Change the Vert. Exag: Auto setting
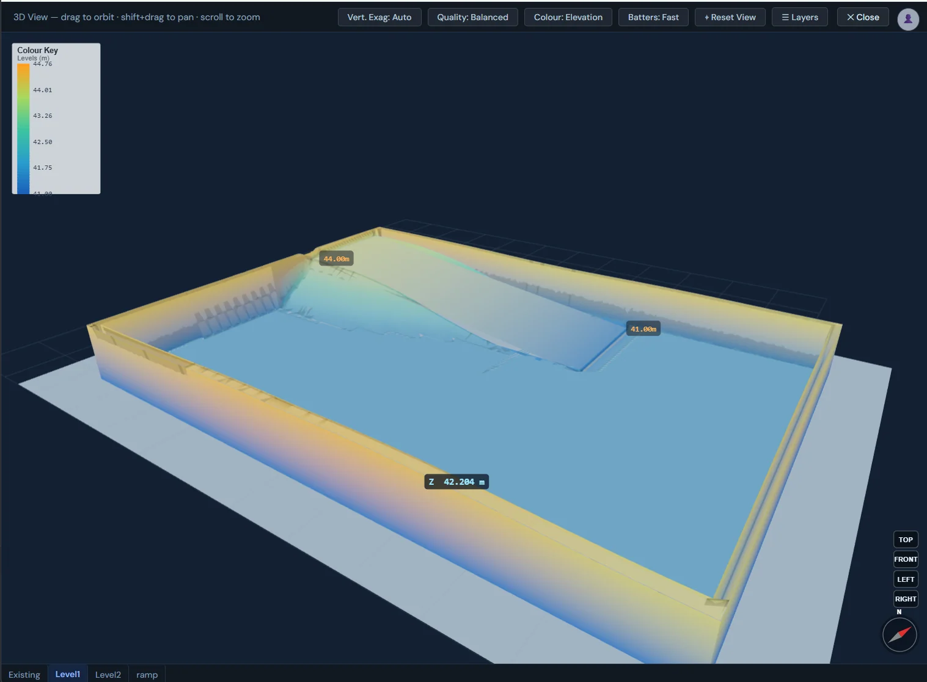This screenshot has width=927, height=682. point(379,17)
